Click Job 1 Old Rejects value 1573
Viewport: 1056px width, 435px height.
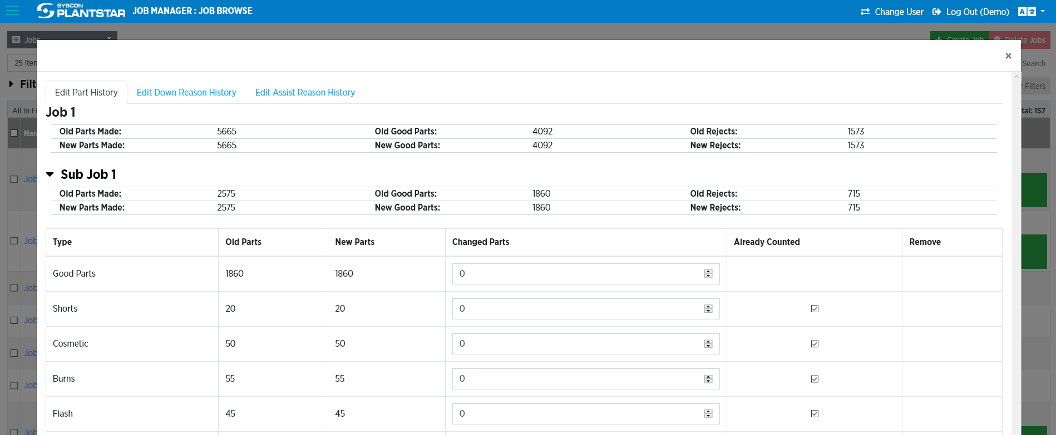coord(856,132)
